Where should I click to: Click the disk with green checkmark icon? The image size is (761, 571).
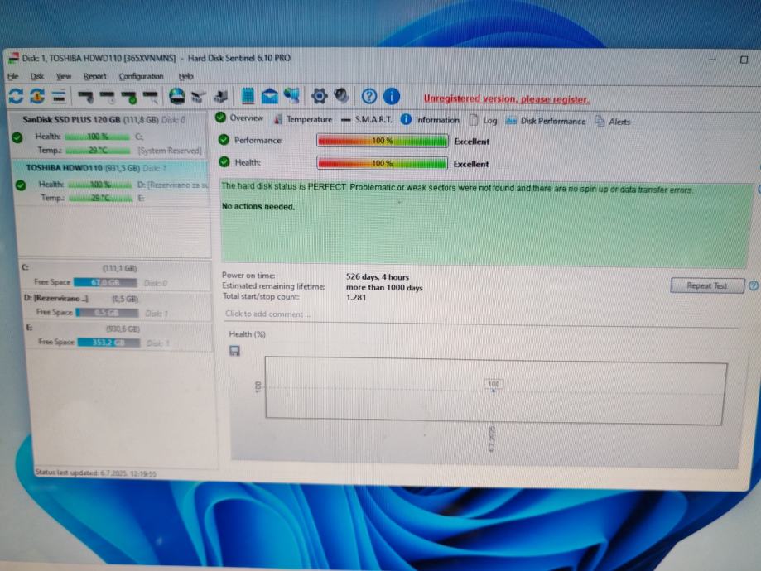point(129,97)
